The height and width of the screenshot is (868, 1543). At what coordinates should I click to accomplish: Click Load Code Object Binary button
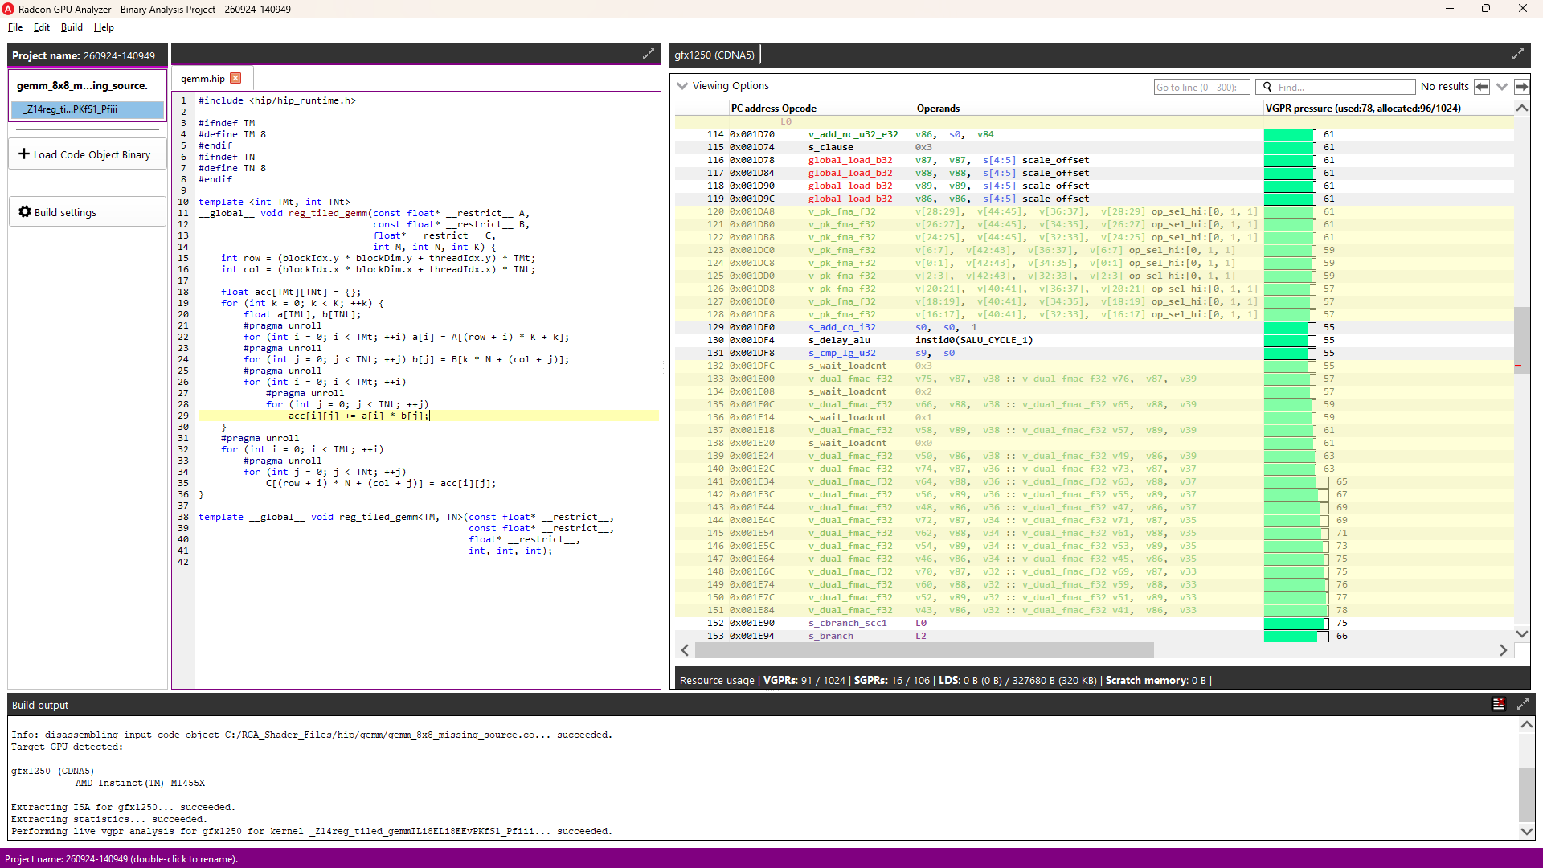click(x=88, y=154)
